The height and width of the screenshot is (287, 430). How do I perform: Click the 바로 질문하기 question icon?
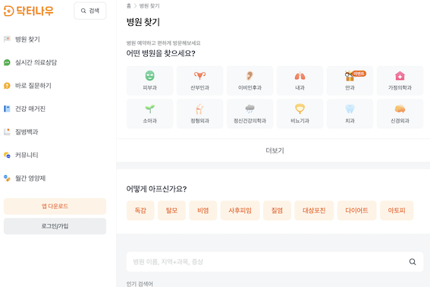click(x=7, y=86)
